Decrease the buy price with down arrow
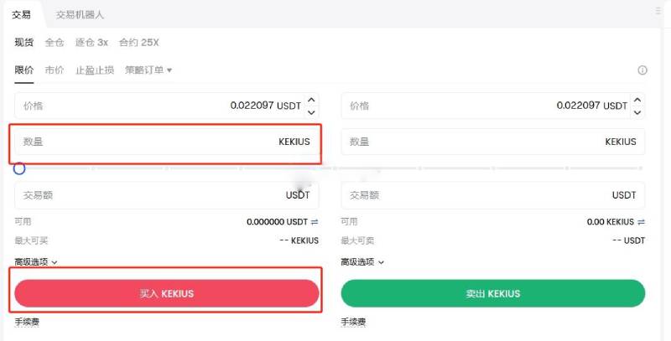 click(312, 112)
